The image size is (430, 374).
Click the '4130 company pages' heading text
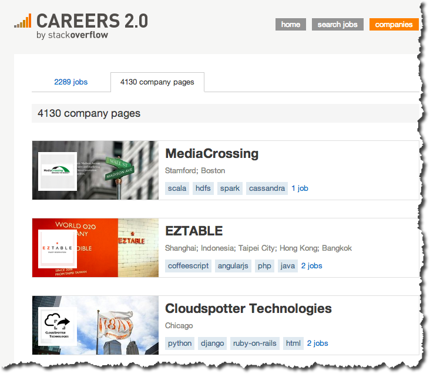(89, 113)
